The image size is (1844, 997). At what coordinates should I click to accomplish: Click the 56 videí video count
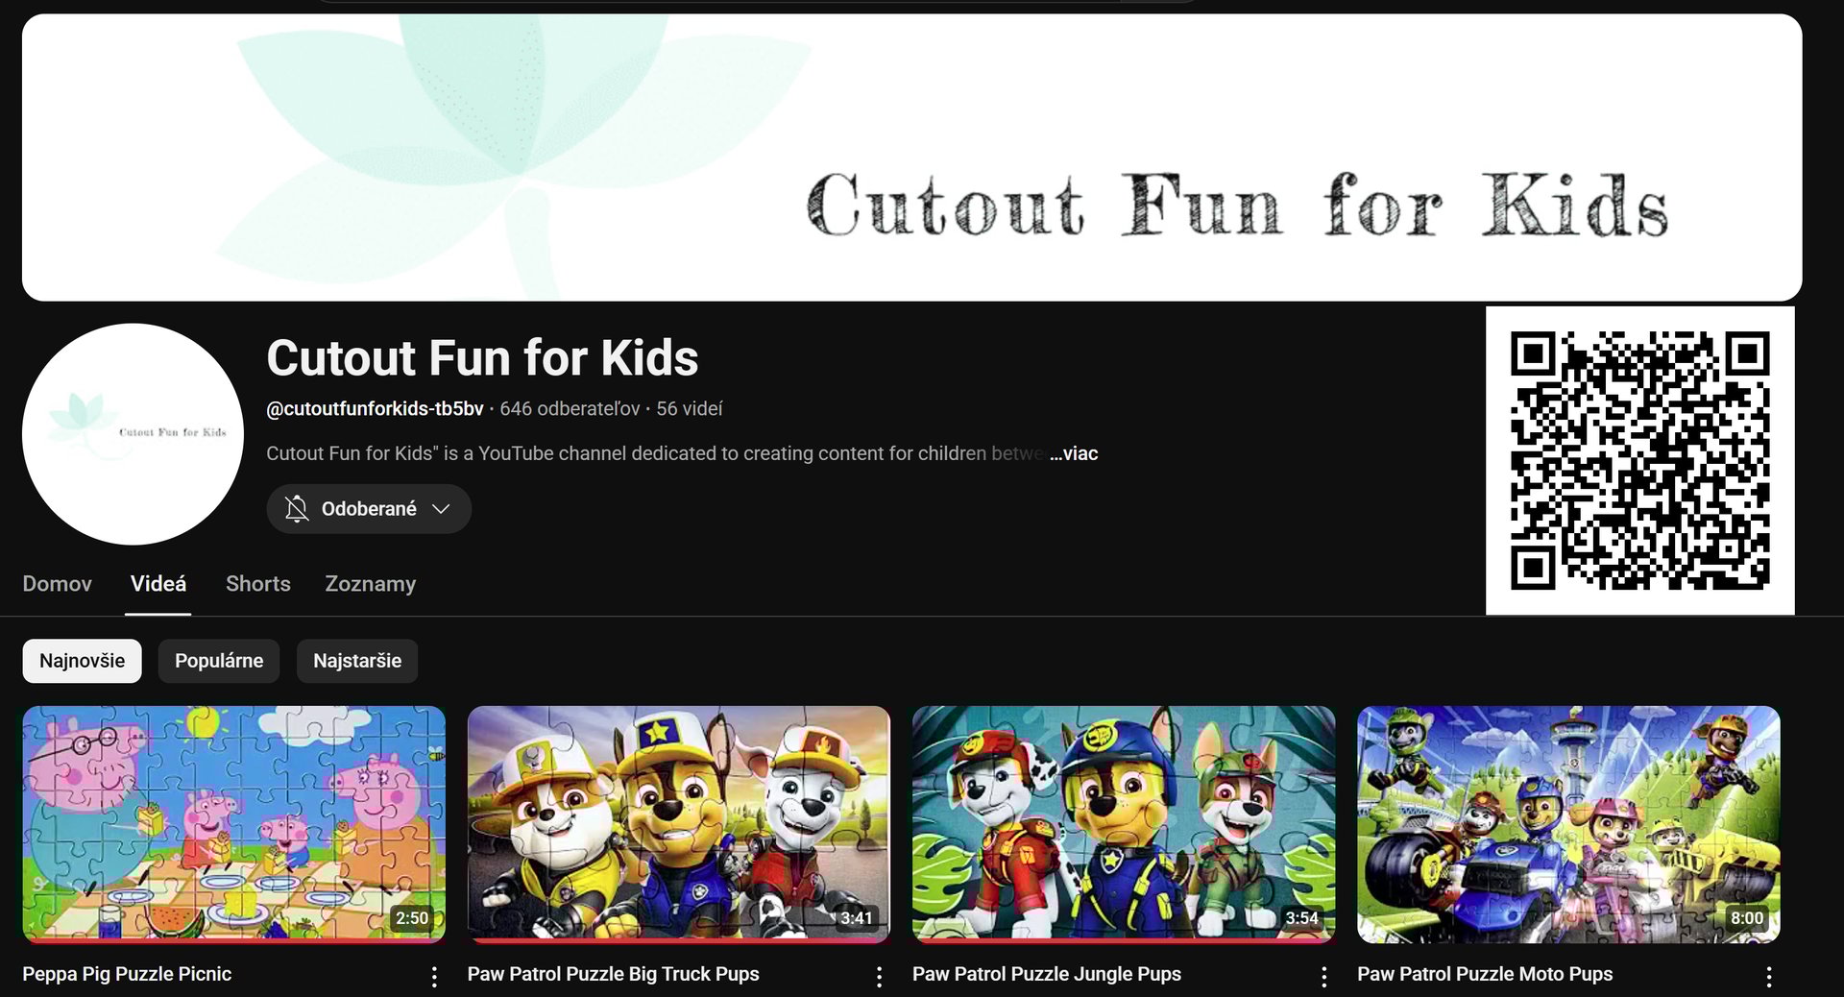click(690, 409)
